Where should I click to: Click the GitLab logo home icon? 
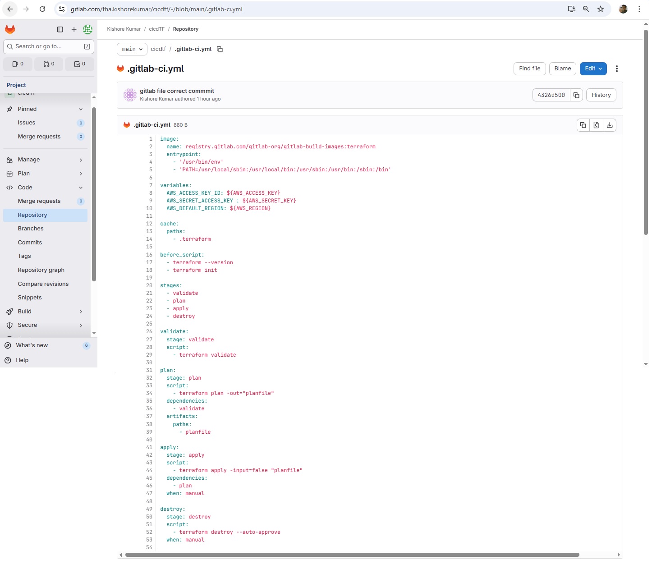(10, 29)
